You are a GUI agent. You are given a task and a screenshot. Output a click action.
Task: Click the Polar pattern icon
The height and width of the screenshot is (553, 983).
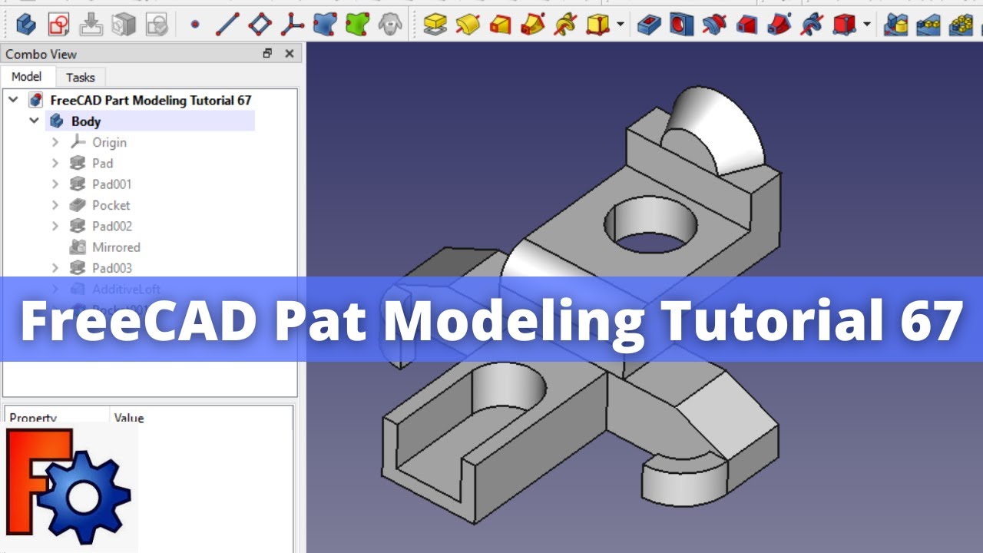[961, 25]
